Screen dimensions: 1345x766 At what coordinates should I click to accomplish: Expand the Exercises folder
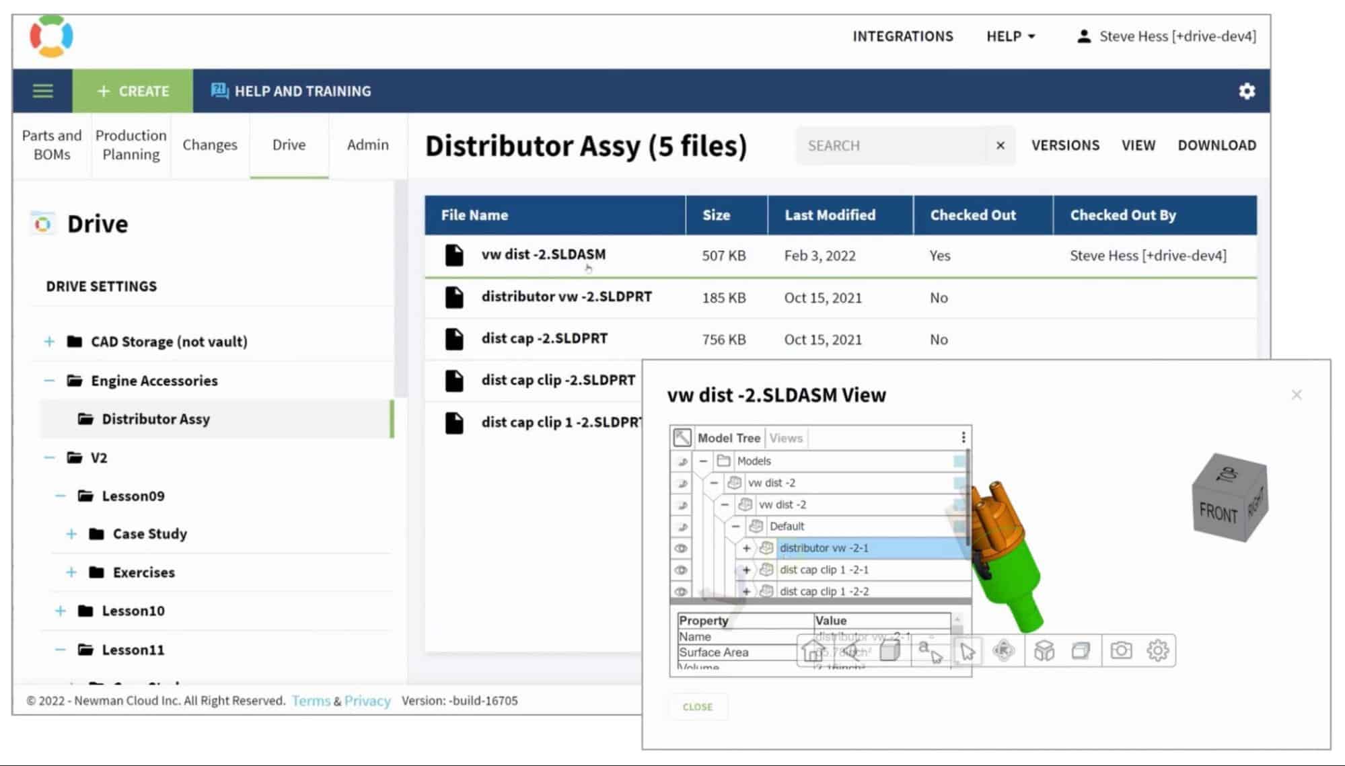coord(71,572)
